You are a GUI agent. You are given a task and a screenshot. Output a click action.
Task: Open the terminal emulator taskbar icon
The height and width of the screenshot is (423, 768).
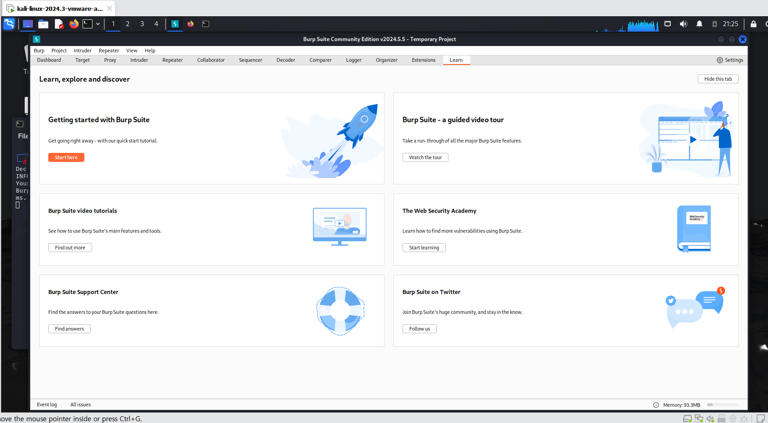click(88, 24)
